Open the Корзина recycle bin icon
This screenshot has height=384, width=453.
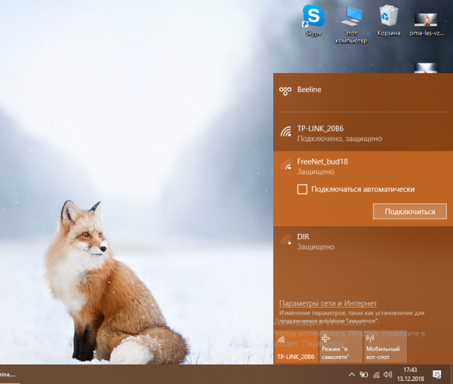coord(389,20)
